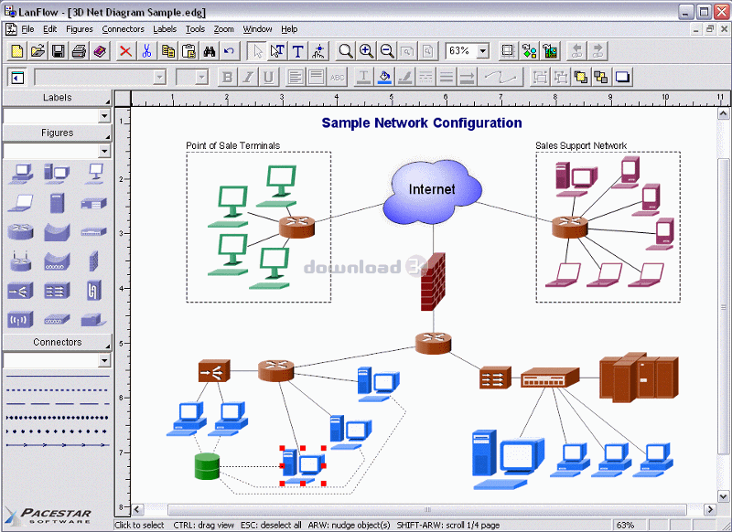
Task: Click the red firewall in the diagram
Action: pos(433,282)
